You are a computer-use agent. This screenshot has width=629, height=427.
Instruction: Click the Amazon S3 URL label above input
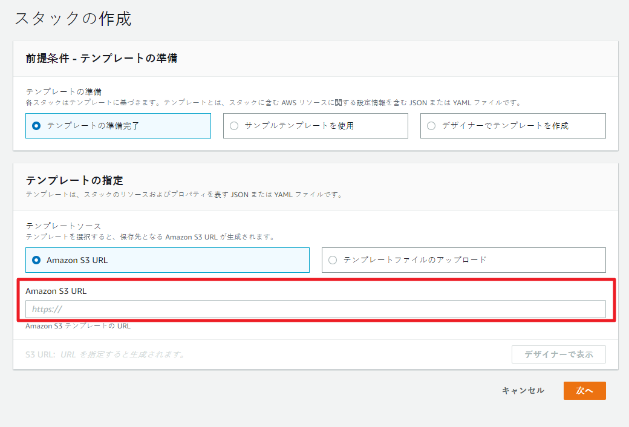(56, 291)
